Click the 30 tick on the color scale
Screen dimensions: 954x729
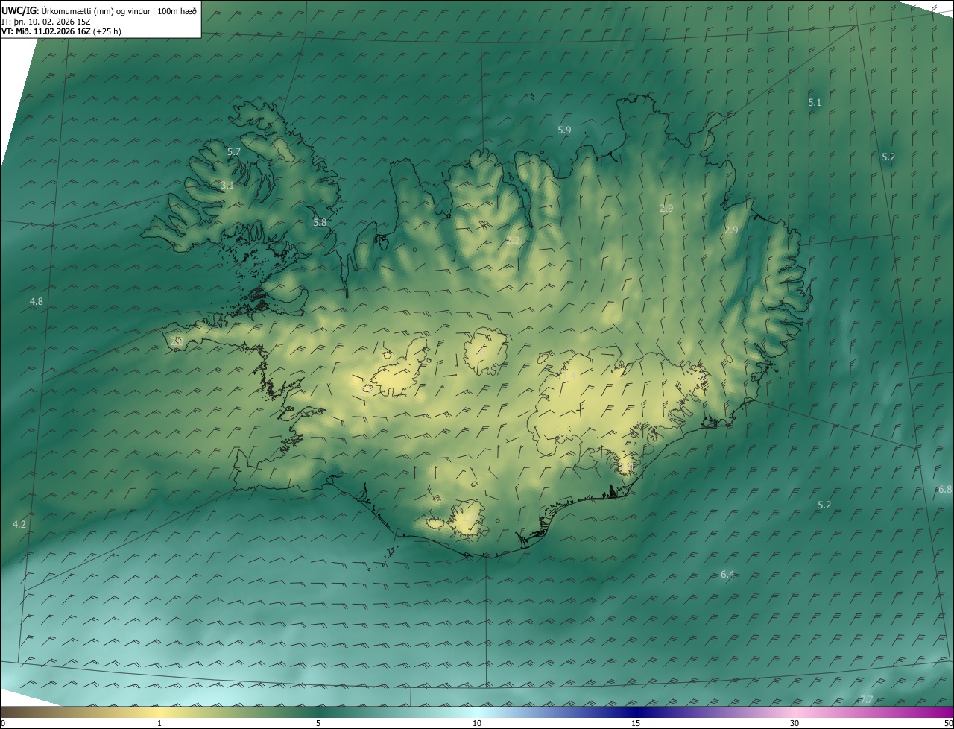[795, 723]
